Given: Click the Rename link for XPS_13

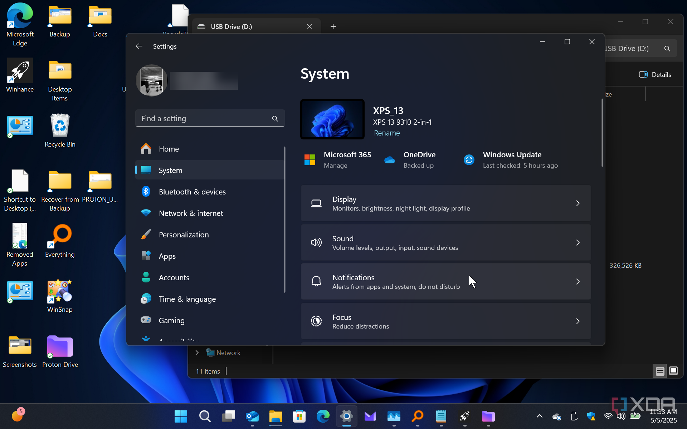Looking at the screenshot, I should 387,133.
